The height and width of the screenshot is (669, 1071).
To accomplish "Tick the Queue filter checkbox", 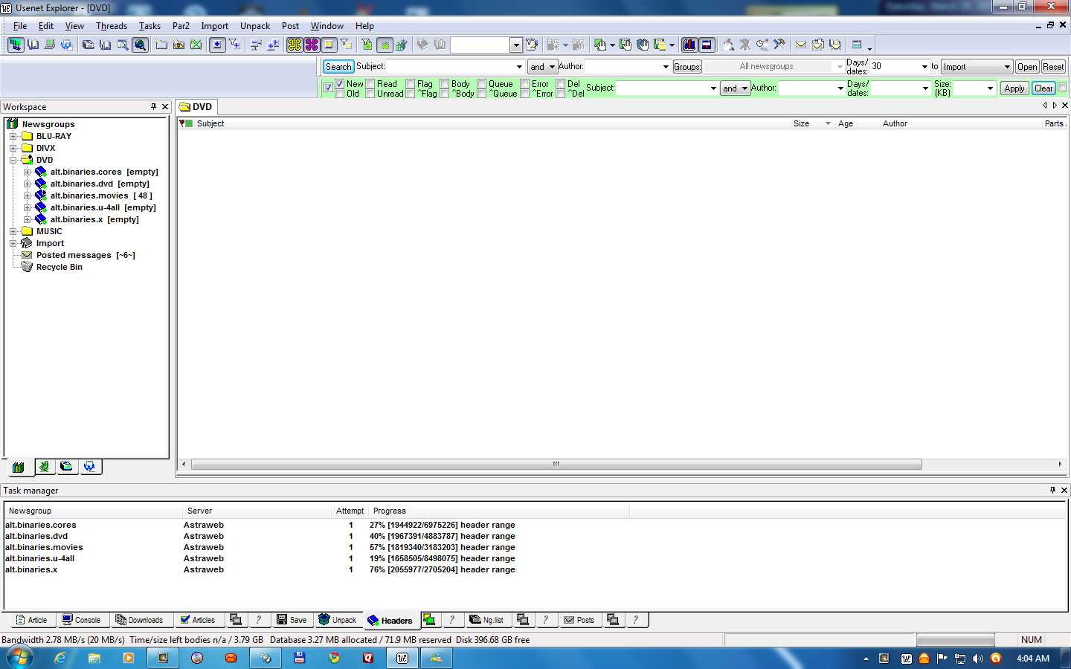I will 482,84.
